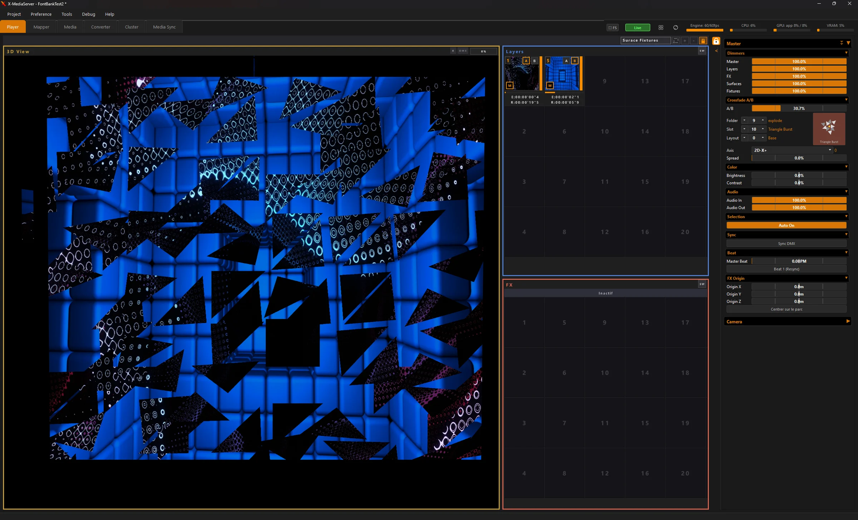This screenshot has height=520, width=858.
Task: Increase the Layout number
Action: [763, 138]
